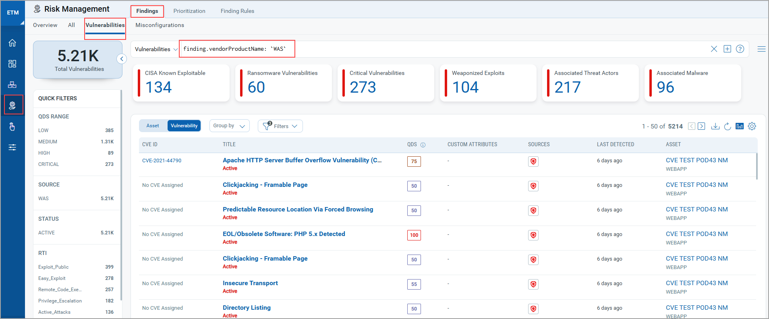This screenshot has width=769, height=319.
Task: Go to previous page of results
Action: pyautogui.click(x=692, y=126)
